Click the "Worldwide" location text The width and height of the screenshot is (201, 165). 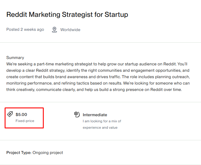[x=70, y=30]
